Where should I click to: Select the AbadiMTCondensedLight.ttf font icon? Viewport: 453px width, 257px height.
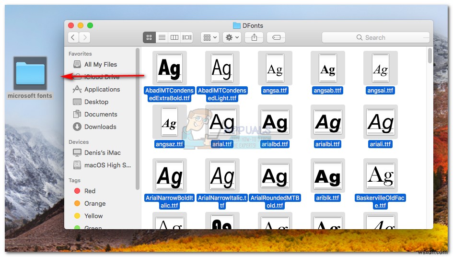[222, 68]
